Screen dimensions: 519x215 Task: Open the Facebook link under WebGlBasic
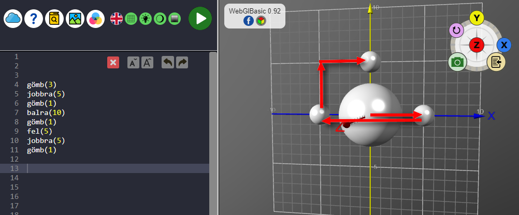(x=248, y=21)
